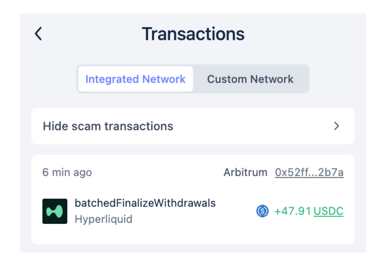Click the Hyperliquid protocol logo

[x=54, y=211]
